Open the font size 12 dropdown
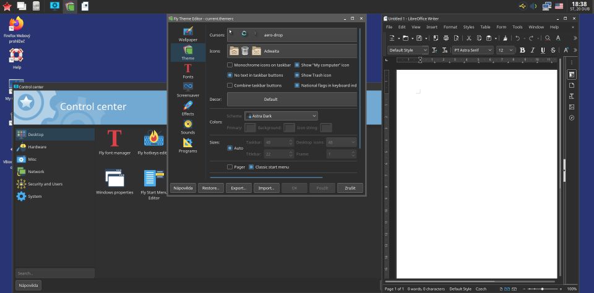The image size is (594, 293). (x=506, y=50)
